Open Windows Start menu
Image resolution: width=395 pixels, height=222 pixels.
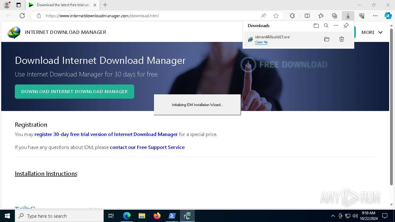click(x=7, y=216)
